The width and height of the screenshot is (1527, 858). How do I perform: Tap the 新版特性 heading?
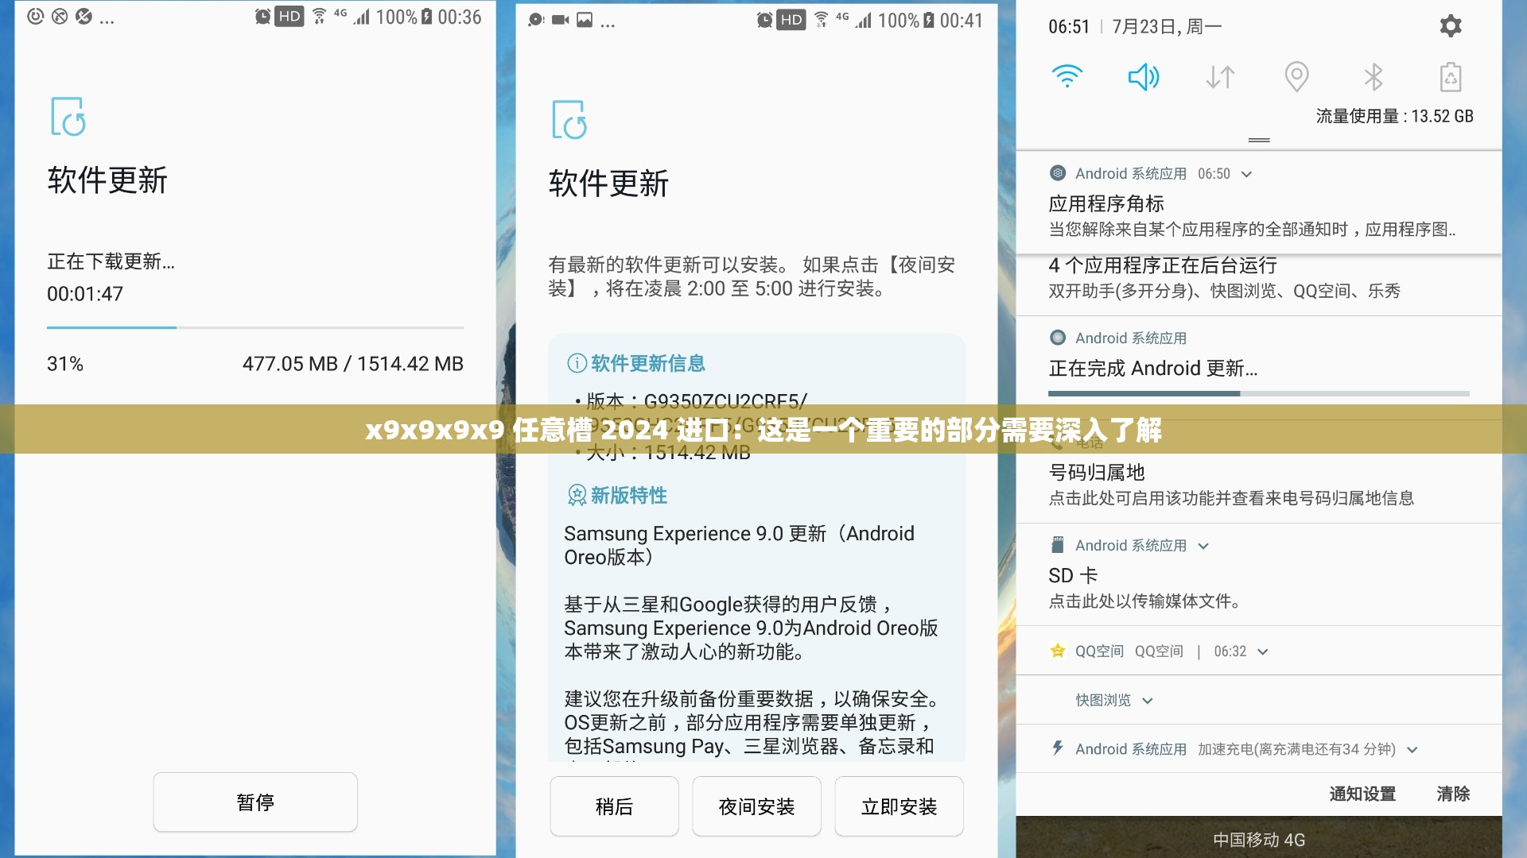pos(628,495)
